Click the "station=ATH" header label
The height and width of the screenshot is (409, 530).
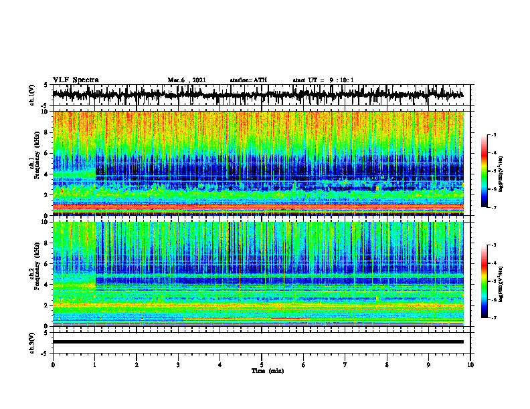(248, 80)
